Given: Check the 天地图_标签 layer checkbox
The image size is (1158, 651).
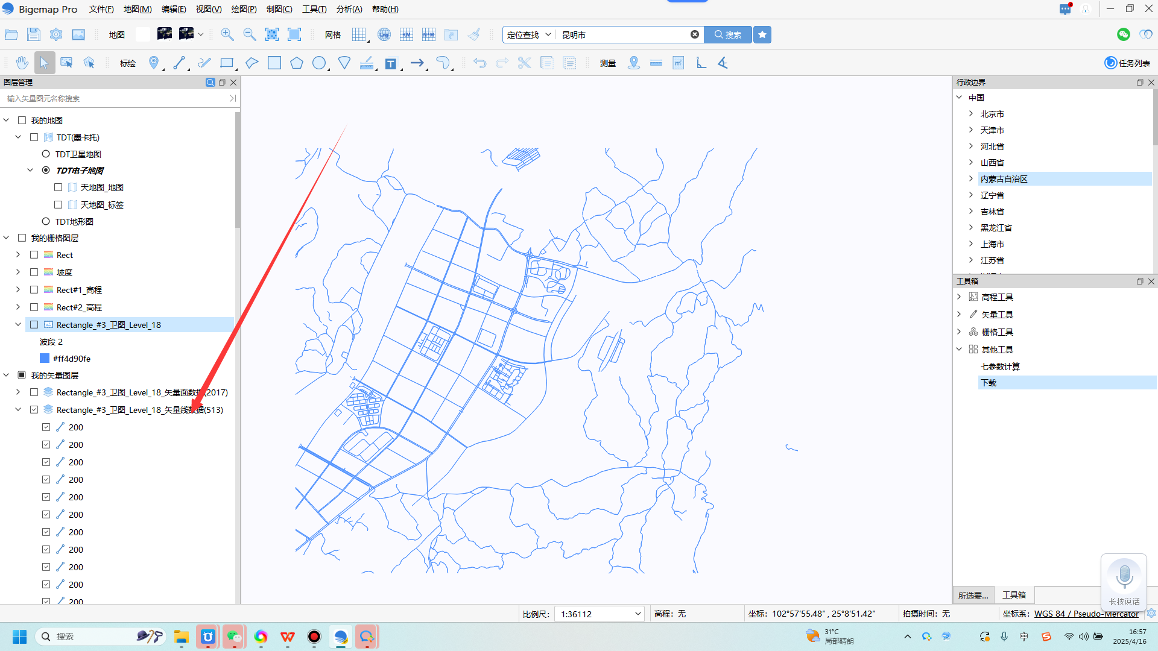Looking at the screenshot, I should 59,205.
